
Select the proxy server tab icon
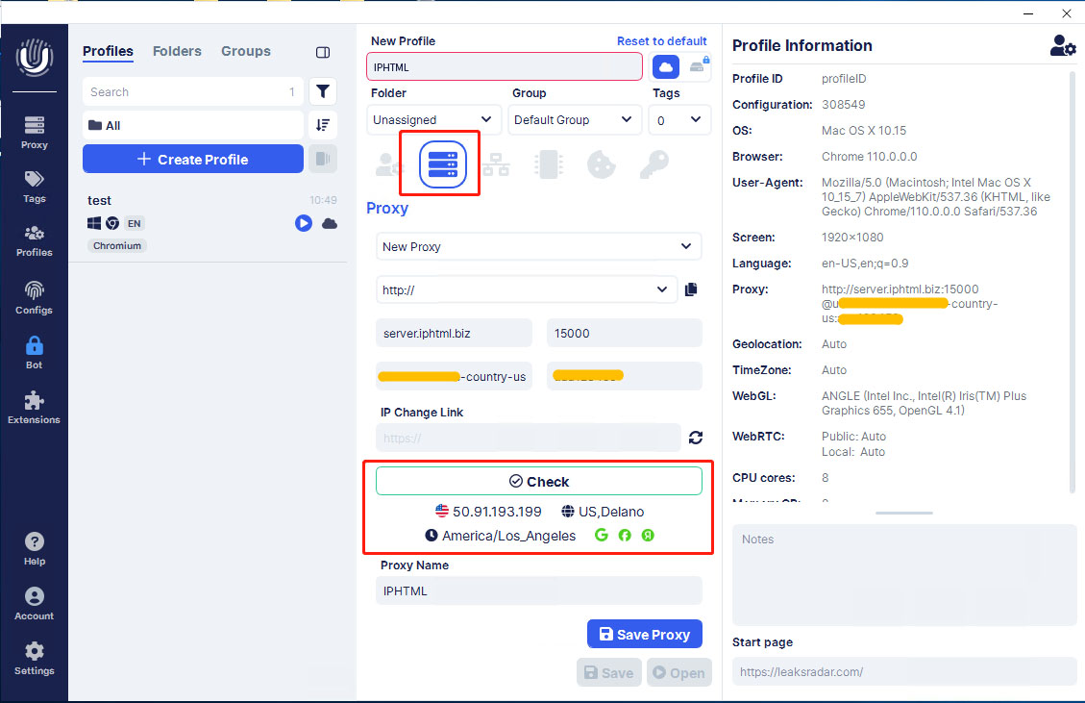(442, 164)
